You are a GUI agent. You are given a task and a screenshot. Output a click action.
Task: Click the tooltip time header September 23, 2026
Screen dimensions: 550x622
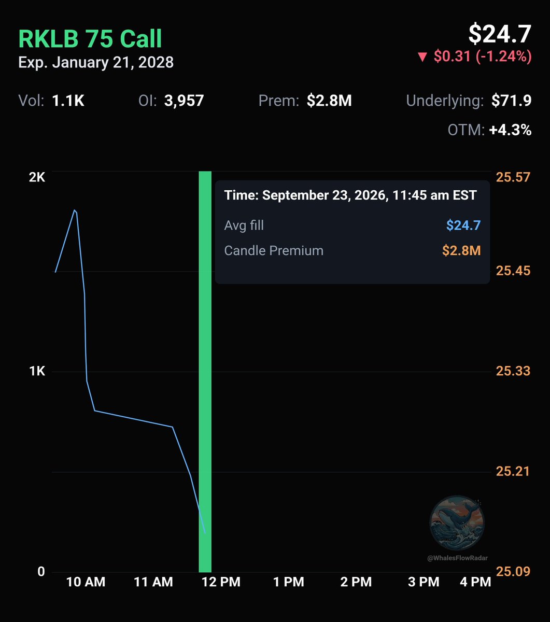(x=350, y=195)
